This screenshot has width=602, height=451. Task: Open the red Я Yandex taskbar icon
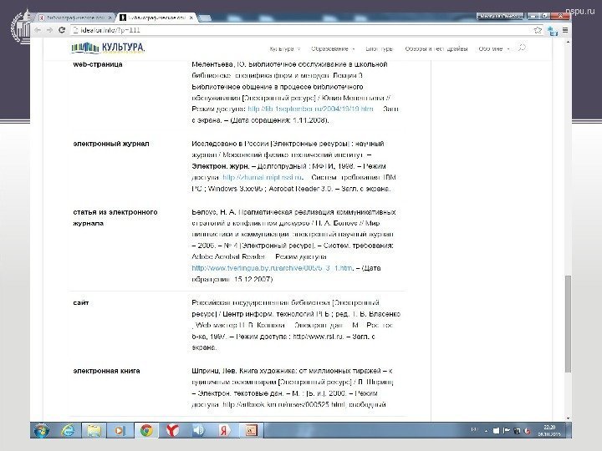click(225, 431)
